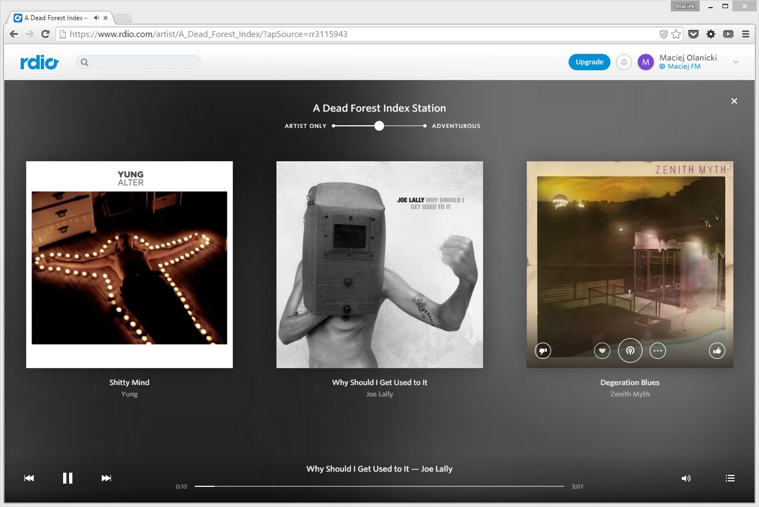The image size is (759, 507).
Task: Click the purple M profile avatar
Action: (646, 62)
